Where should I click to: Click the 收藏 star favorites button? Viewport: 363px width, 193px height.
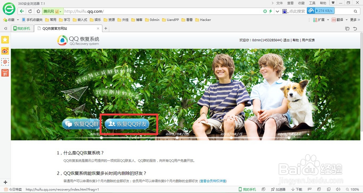(x=9, y=20)
